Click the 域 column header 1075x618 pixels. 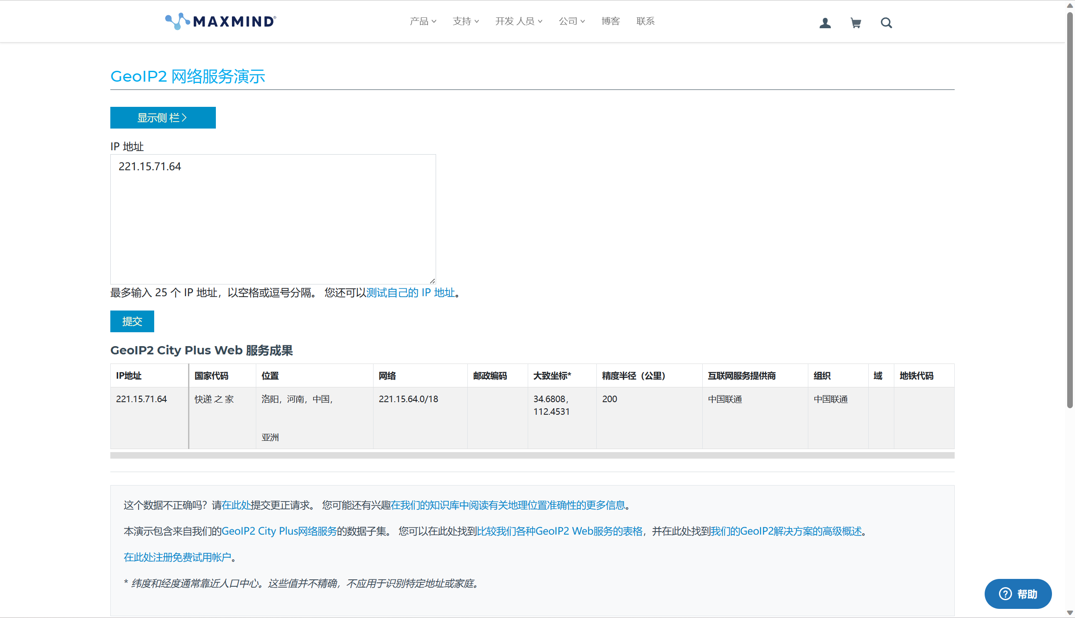[x=881, y=376]
